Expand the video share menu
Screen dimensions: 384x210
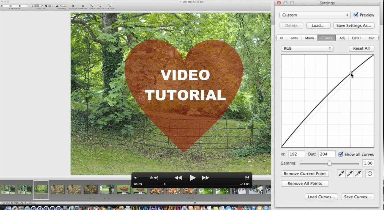[247, 178]
